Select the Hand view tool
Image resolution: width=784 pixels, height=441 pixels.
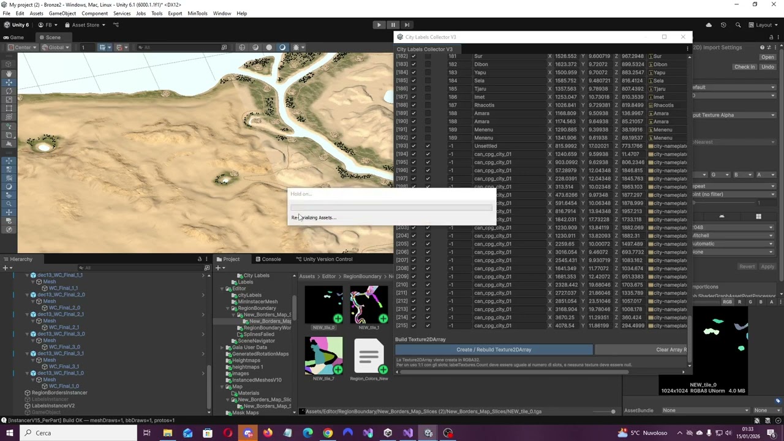[x=9, y=73]
